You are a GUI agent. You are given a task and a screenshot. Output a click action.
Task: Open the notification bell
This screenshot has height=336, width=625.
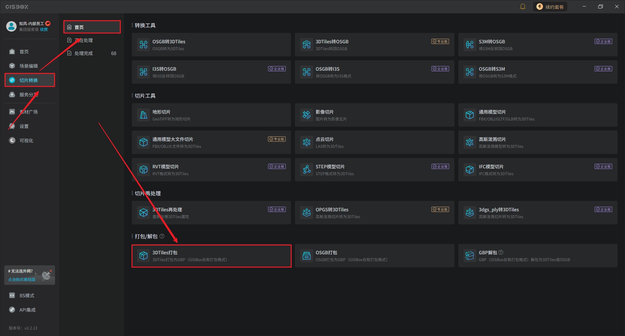click(x=523, y=7)
